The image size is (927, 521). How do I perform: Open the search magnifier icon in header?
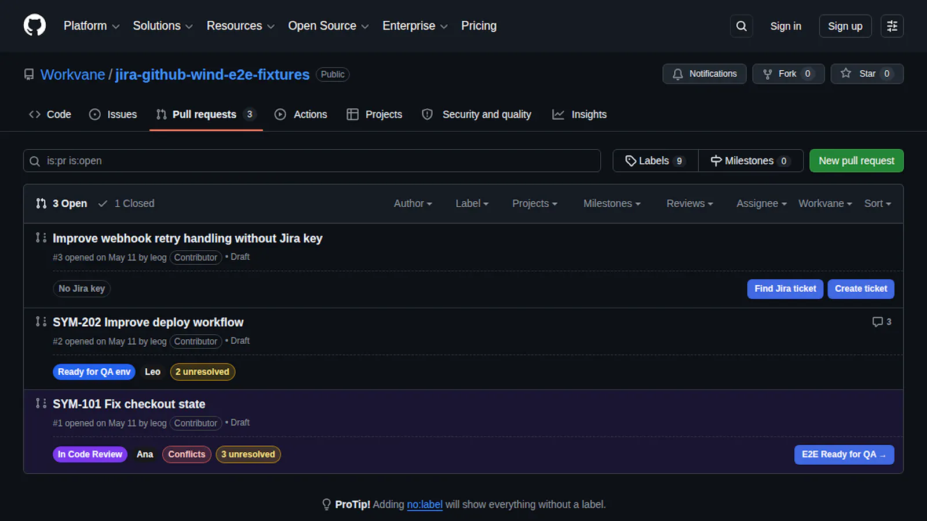741,26
